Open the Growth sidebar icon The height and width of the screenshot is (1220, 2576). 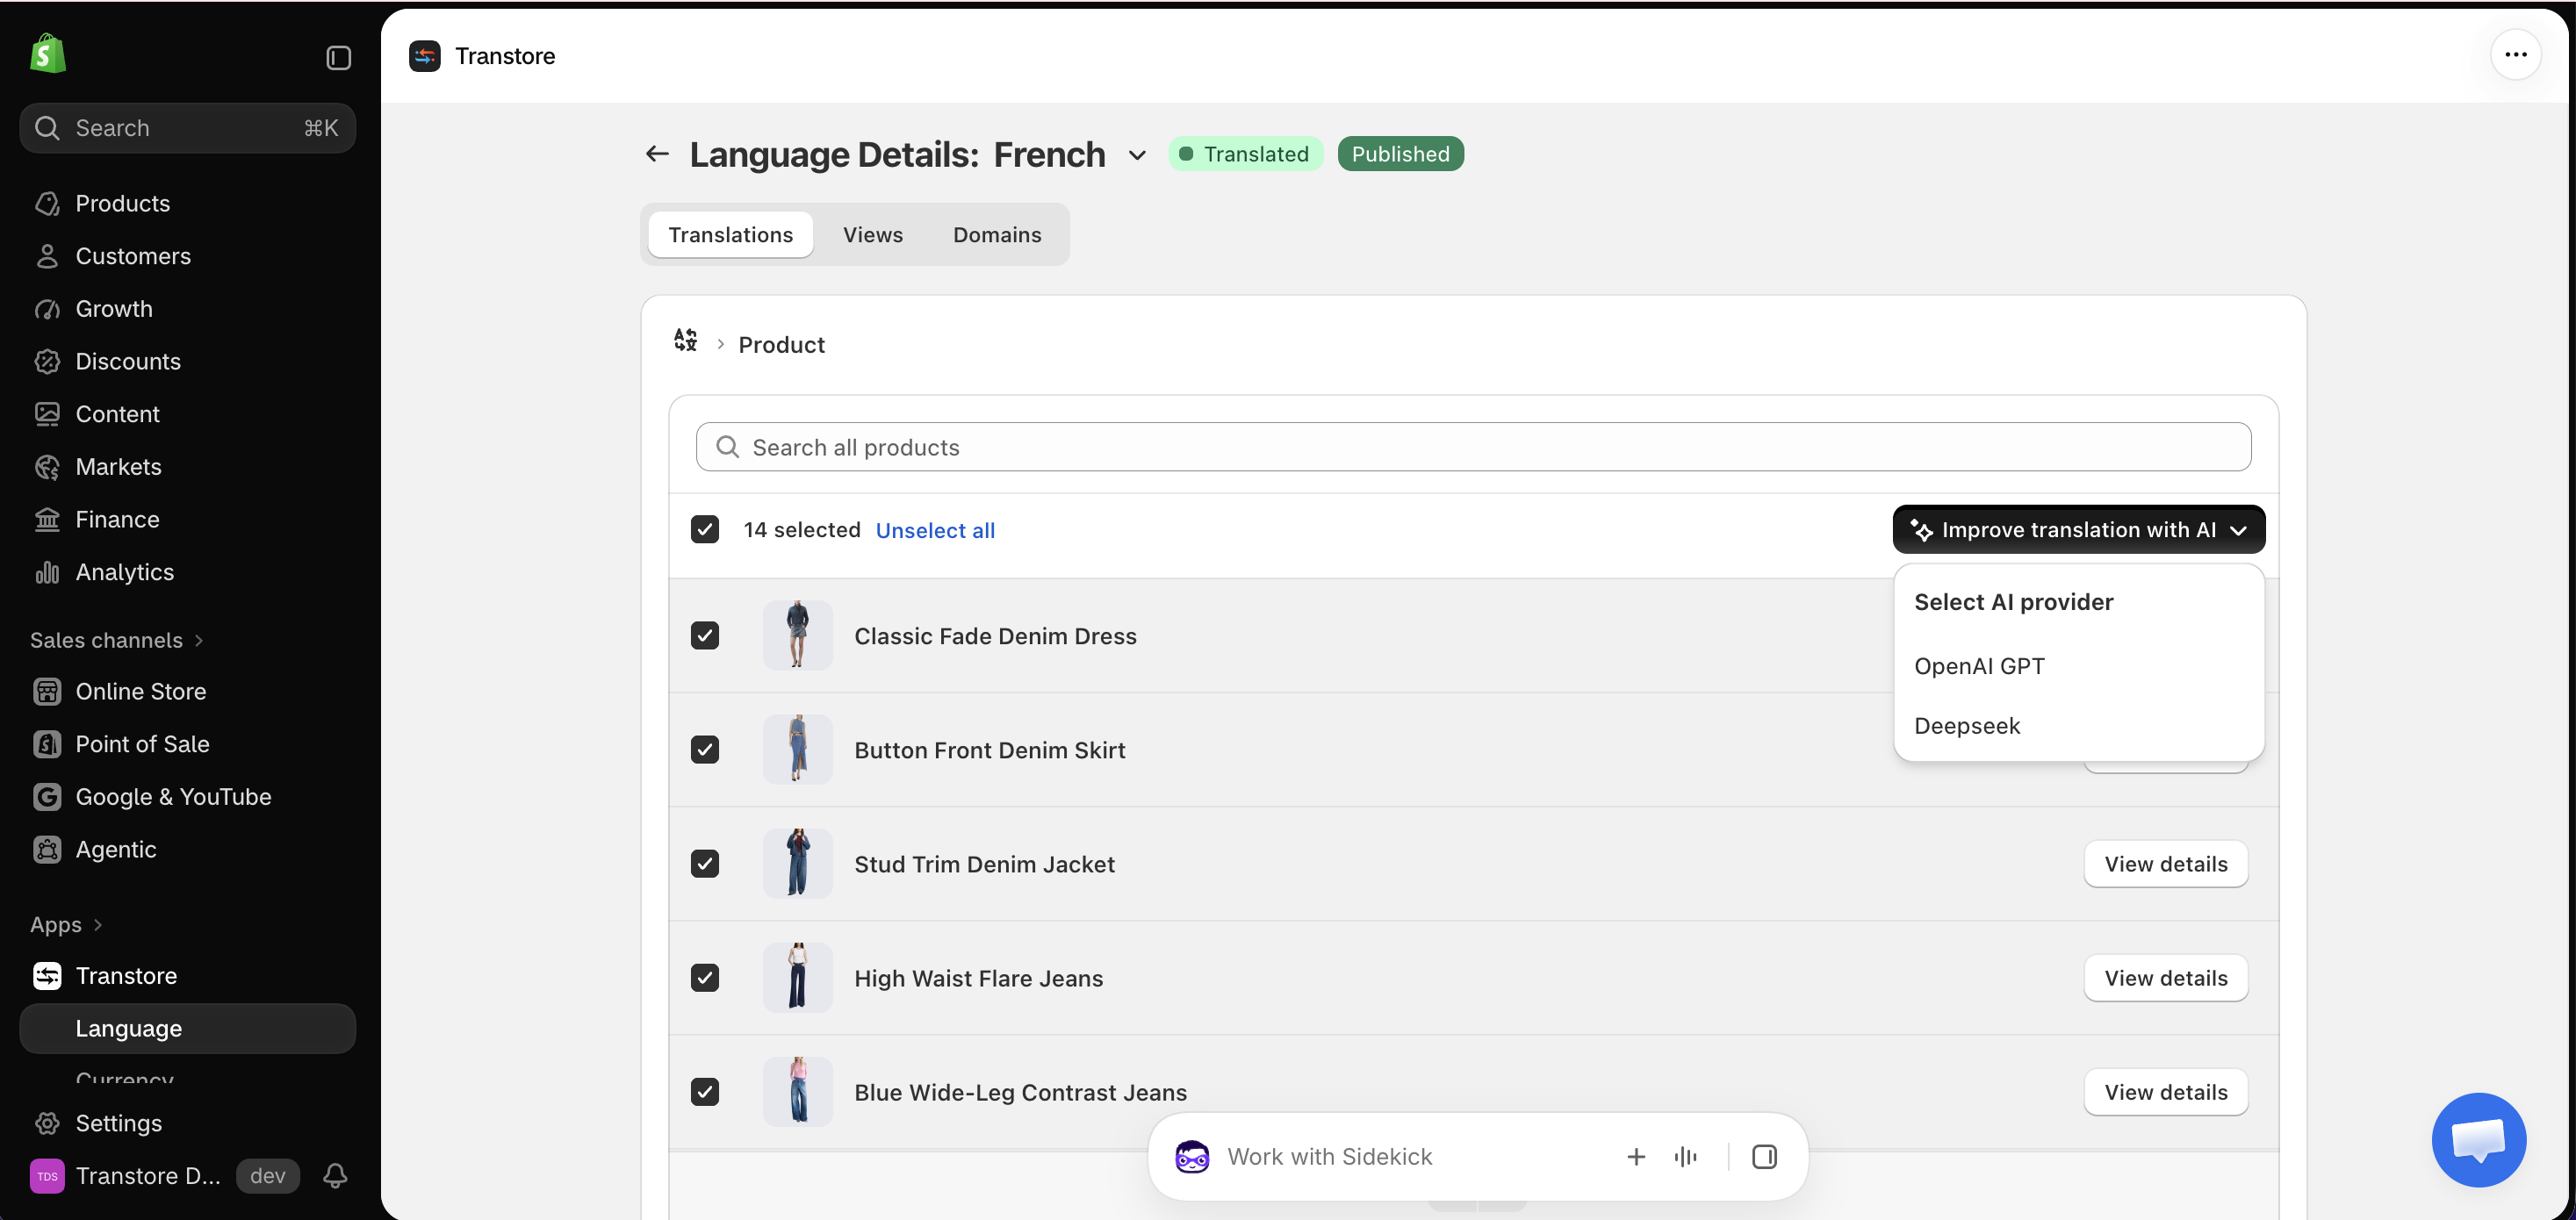(x=47, y=309)
